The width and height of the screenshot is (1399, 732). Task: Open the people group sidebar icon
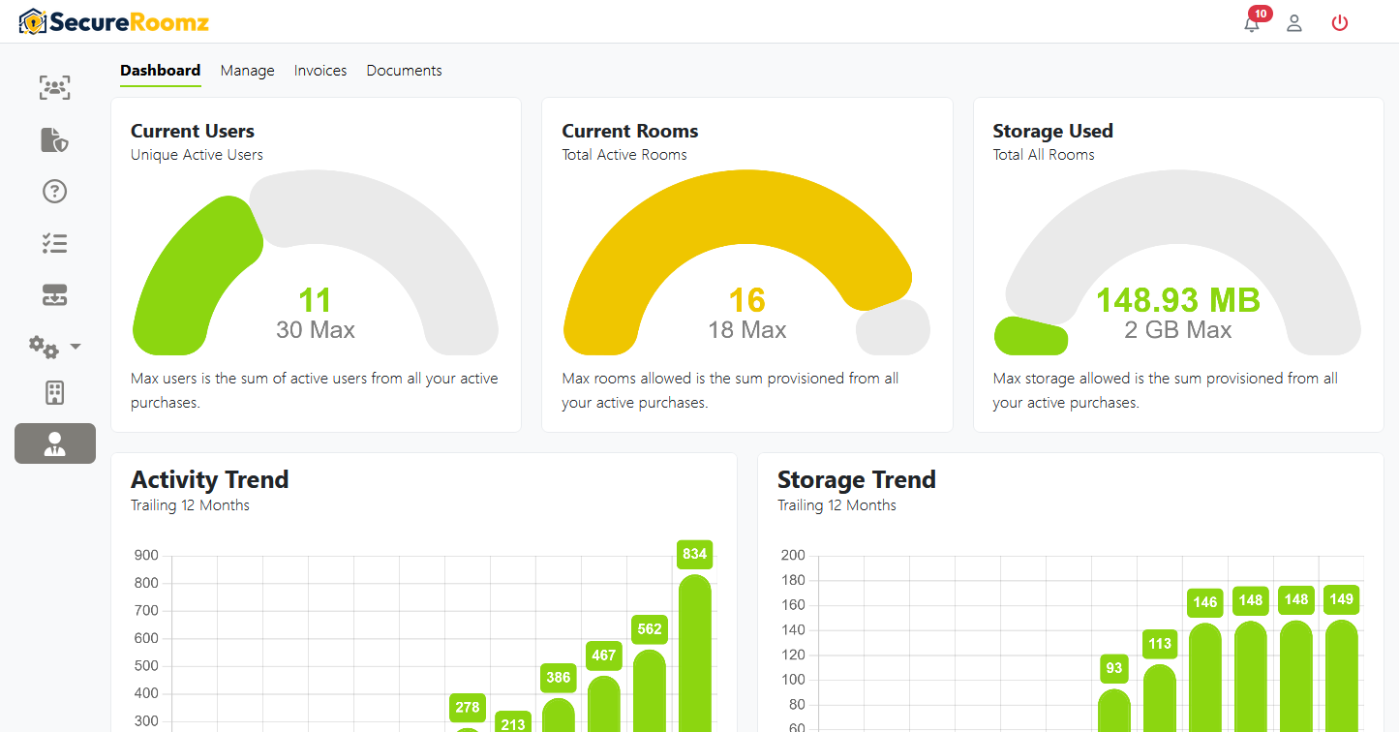(x=55, y=88)
